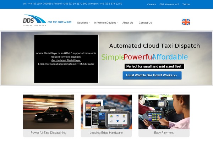Click the black taxi cab thumbnail image
Viewport: 213px width, 142px height.
49,112
